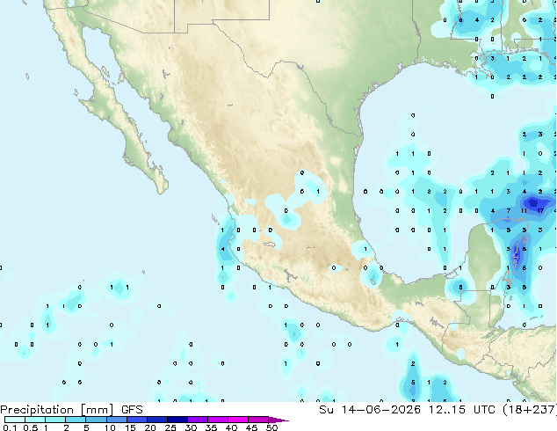Click the 20–25 mm dark blue swatch
Screen dimensions: 557x431
click(157, 420)
